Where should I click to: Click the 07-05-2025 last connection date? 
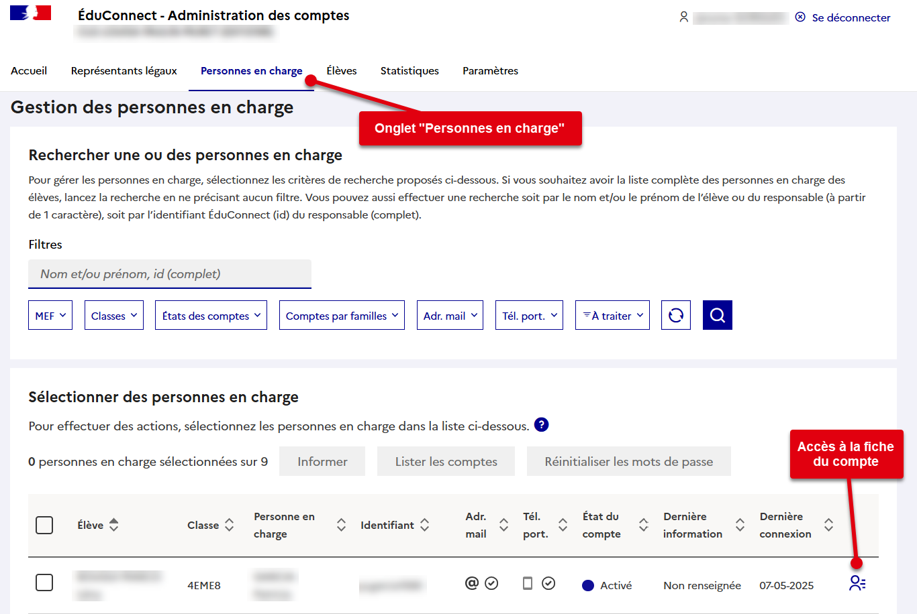coord(787,585)
